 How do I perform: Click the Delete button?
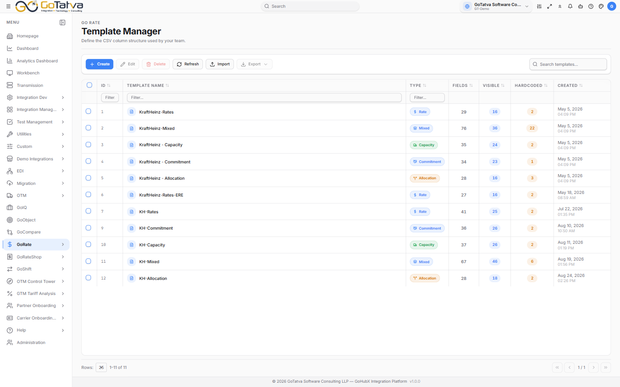click(x=156, y=64)
